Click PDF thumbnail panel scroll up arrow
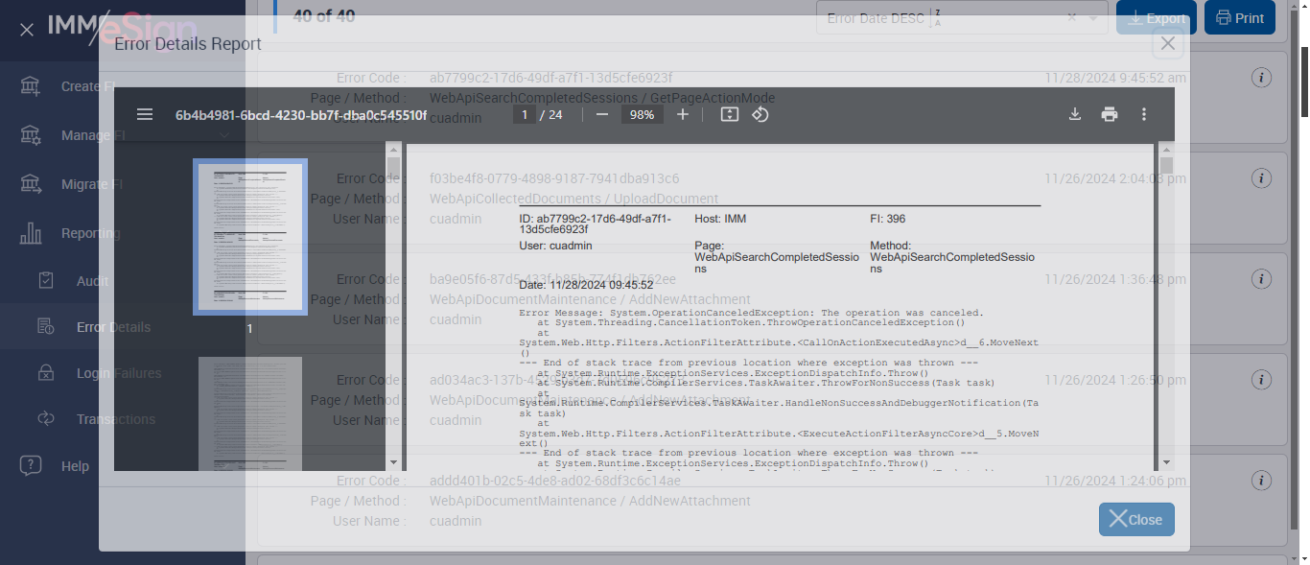The image size is (1310, 565). [393, 149]
